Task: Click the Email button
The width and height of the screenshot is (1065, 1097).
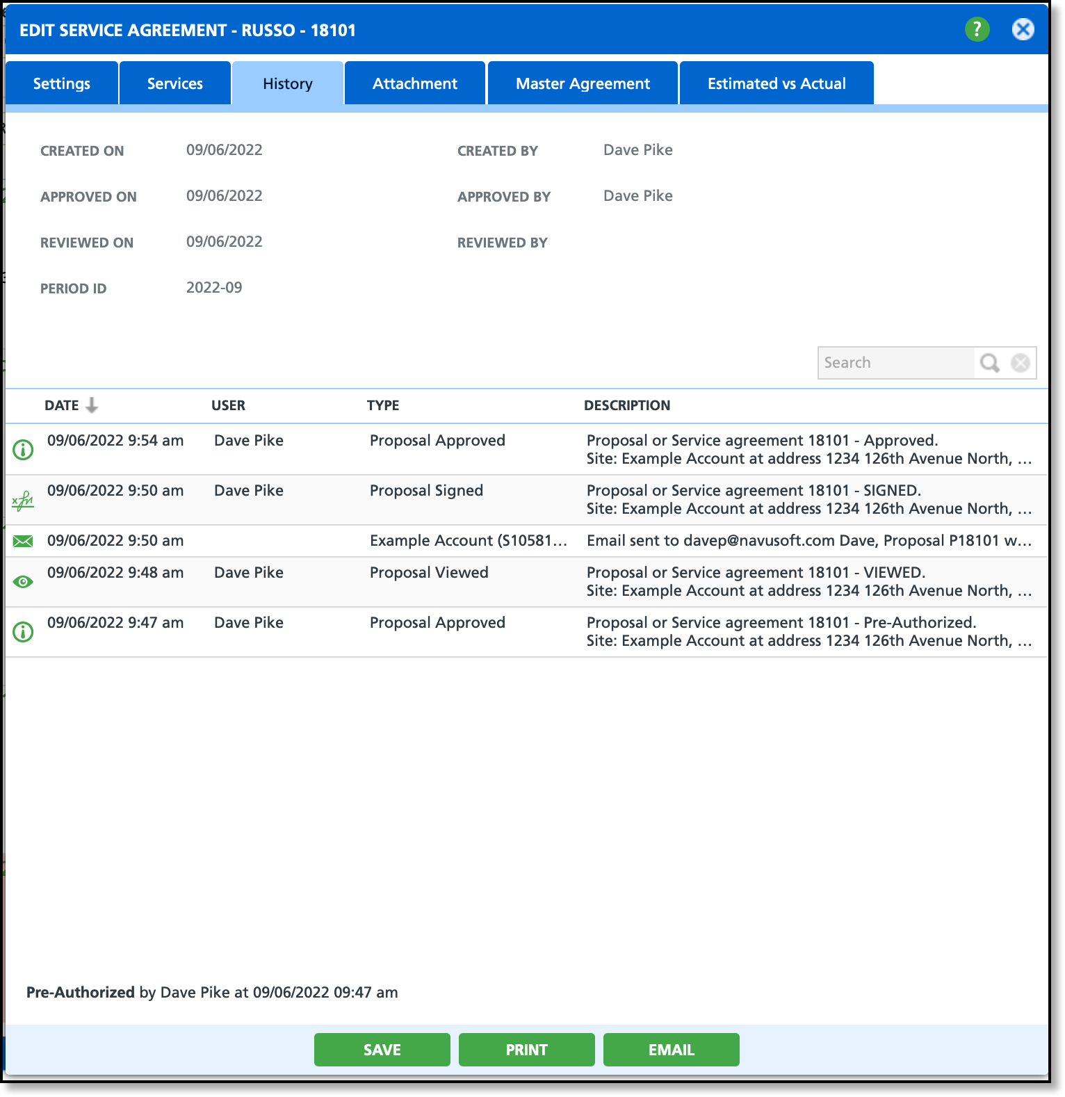Action: click(x=672, y=1050)
